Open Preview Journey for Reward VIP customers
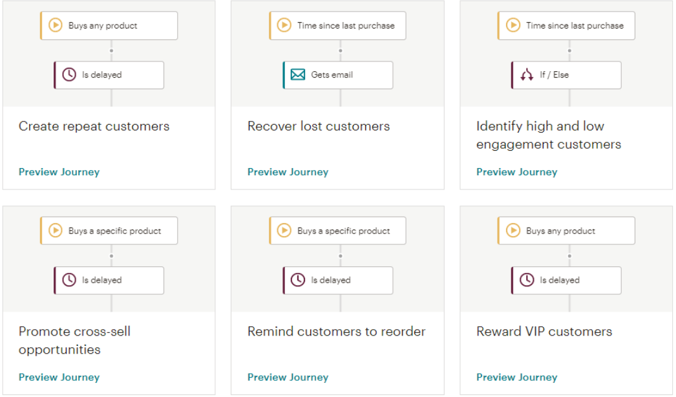Viewport: 676px width, 397px height. [x=516, y=377]
